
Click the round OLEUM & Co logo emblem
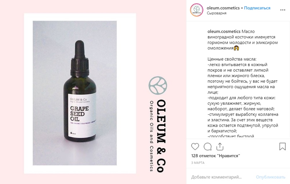click(x=158, y=85)
